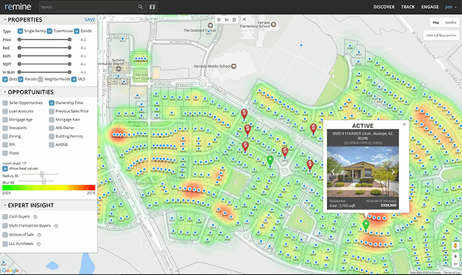Close the map drawing toolbar with X
Screen dimensions: 462x275
point(244,20)
